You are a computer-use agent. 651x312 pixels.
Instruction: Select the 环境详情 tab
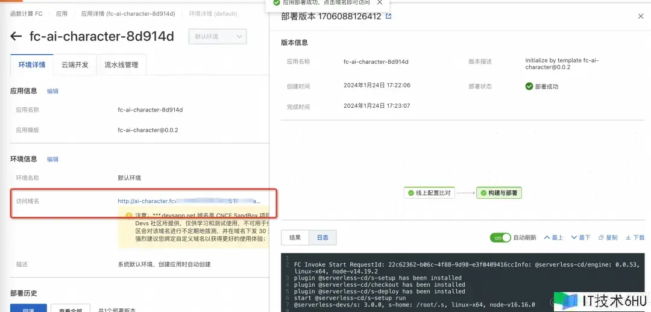point(32,65)
